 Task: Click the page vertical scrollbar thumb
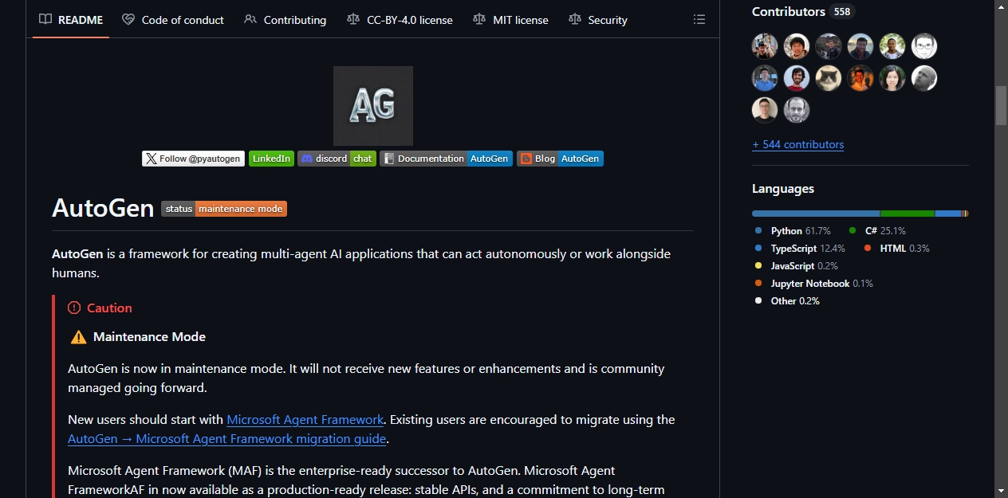(1001, 104)
